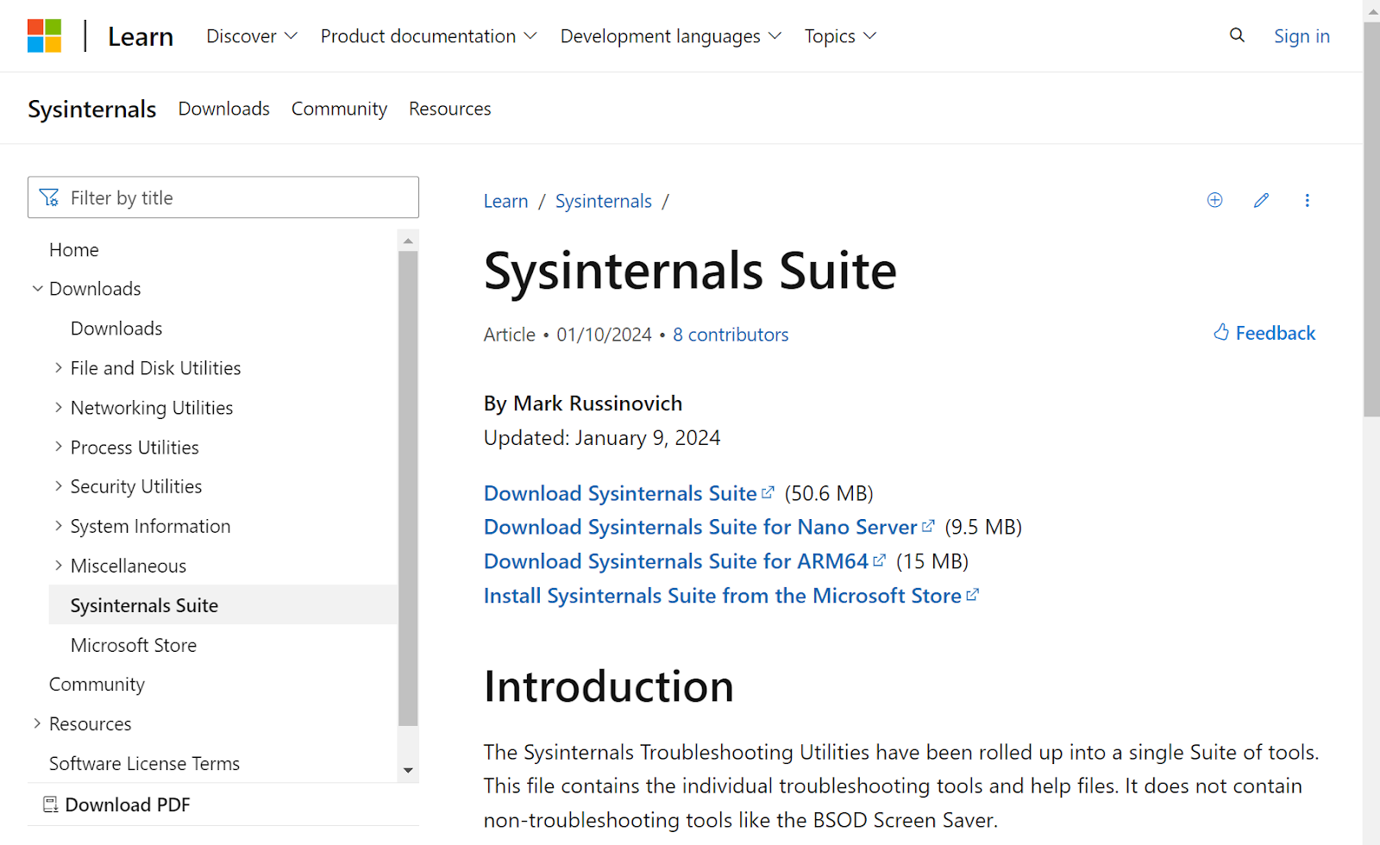Expand File and Disk Utilities
Image resolution: width=1380 pixels, height=845 pixels.
[x=59, y=368]
